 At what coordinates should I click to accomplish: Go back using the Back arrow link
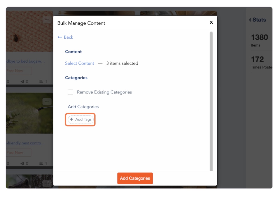point(65,37)
